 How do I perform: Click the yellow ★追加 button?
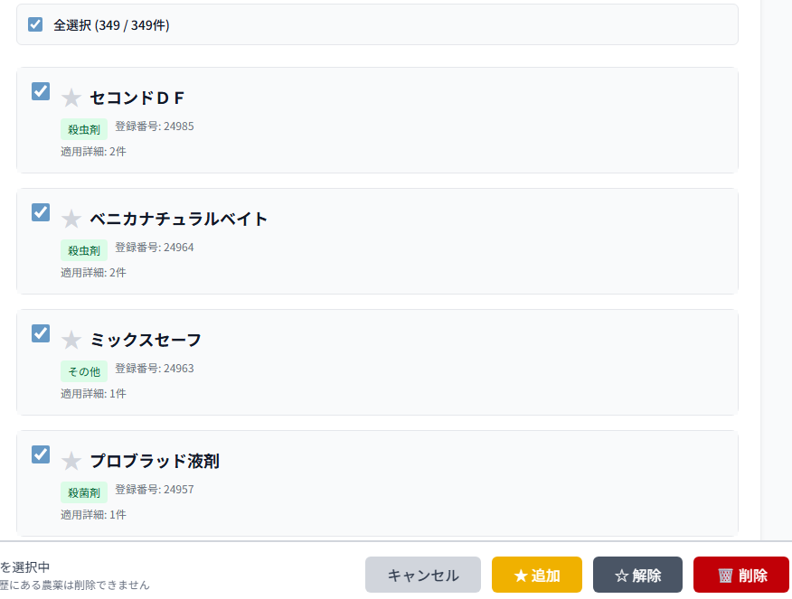click(x=536, y=576)
